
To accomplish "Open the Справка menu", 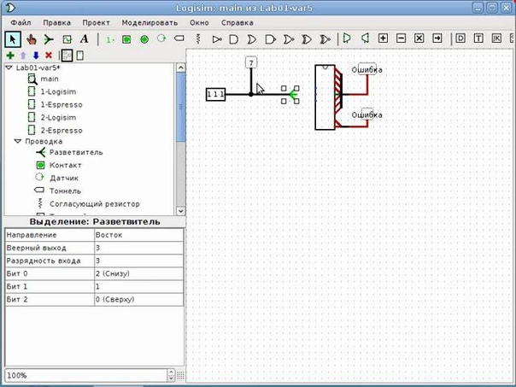I will [237, 23].
